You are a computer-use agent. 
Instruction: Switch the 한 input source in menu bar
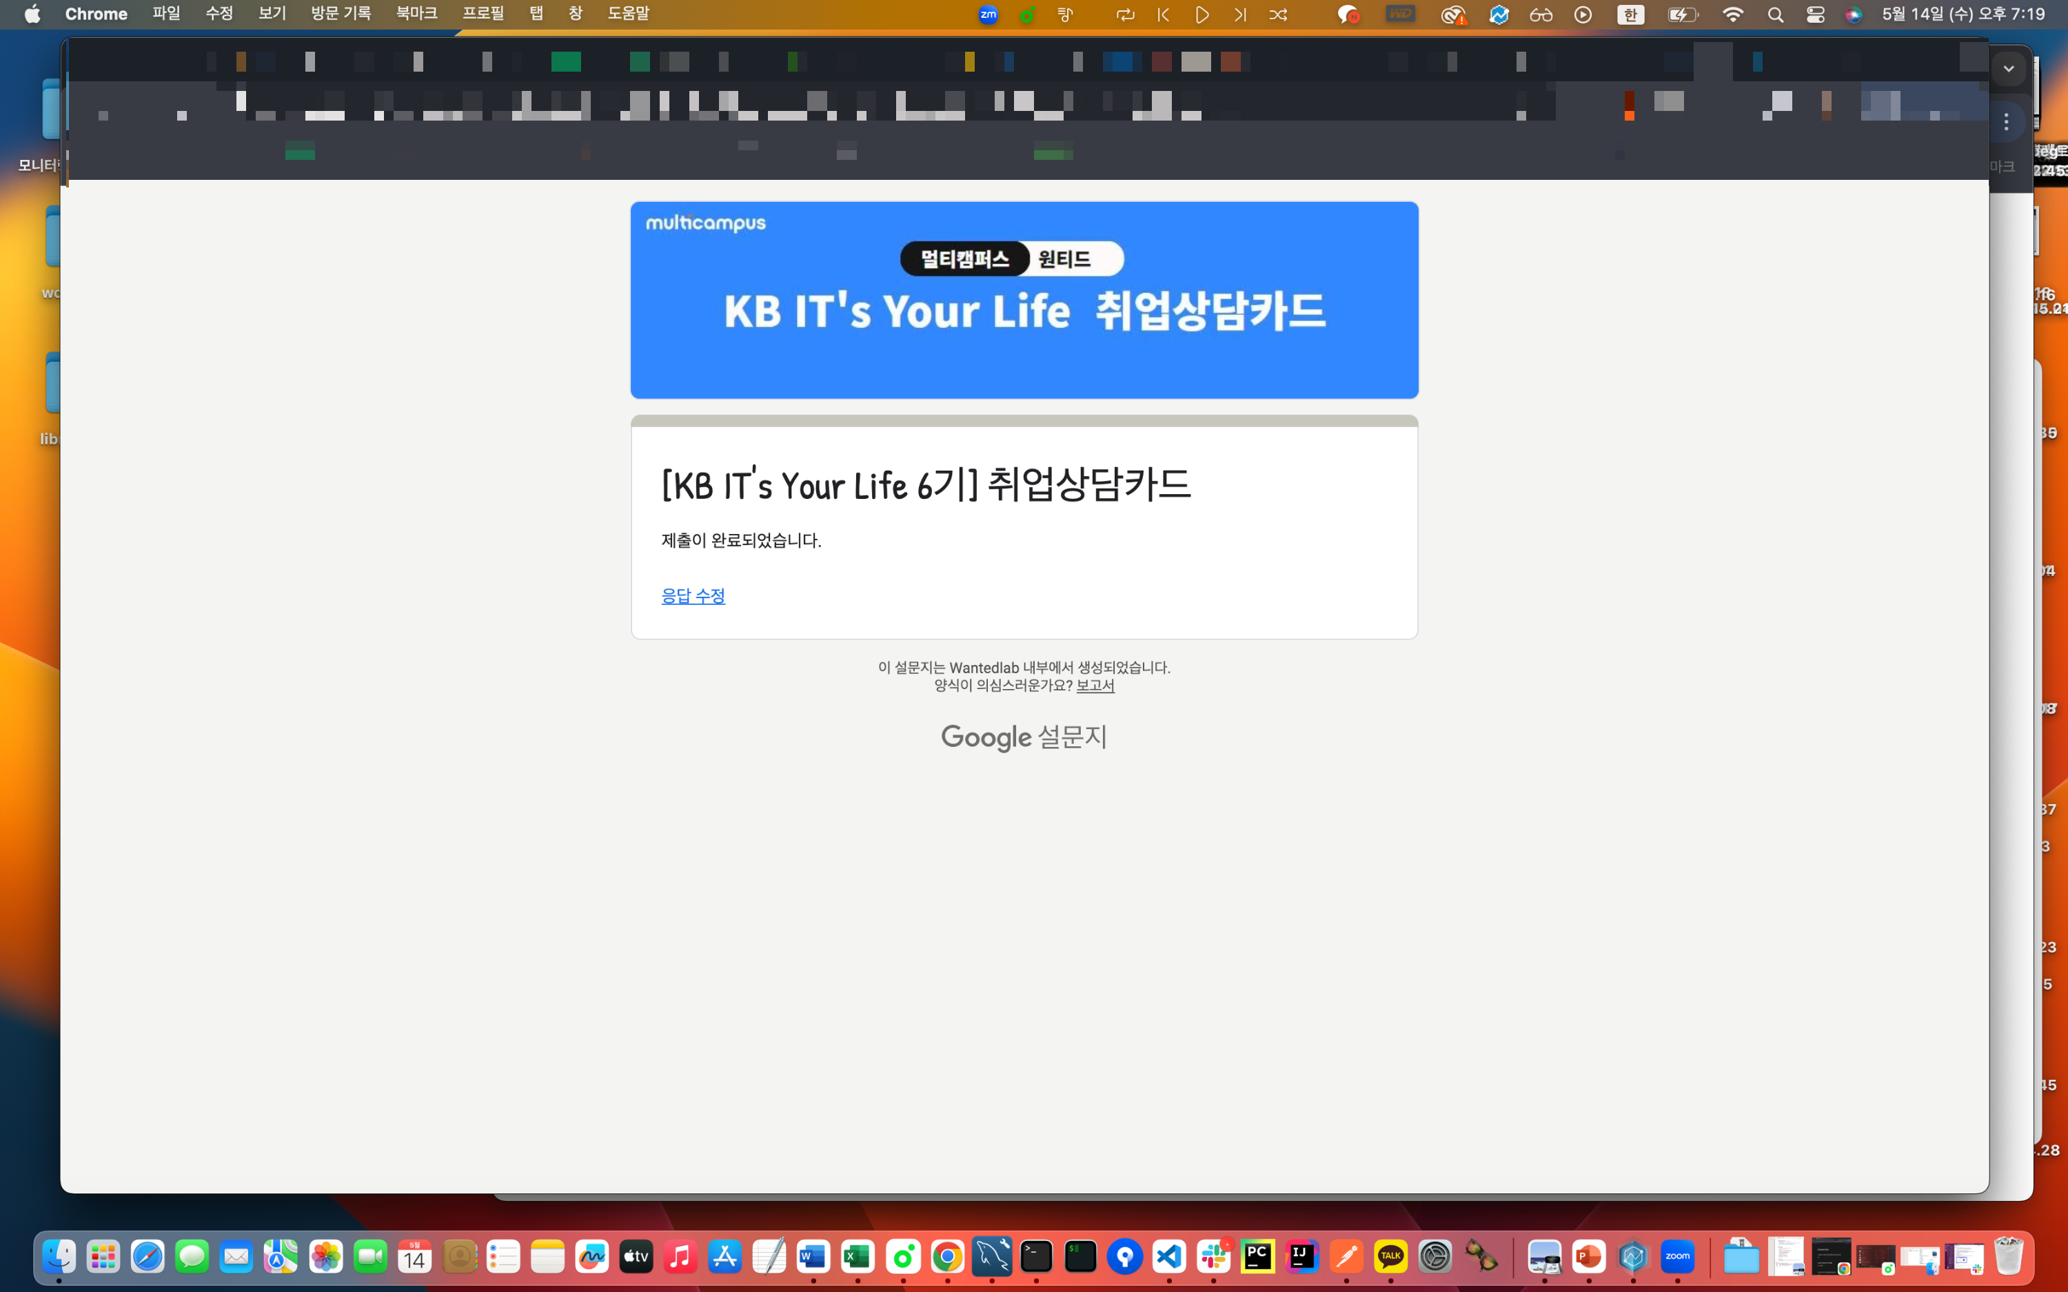coord(1630,14)
